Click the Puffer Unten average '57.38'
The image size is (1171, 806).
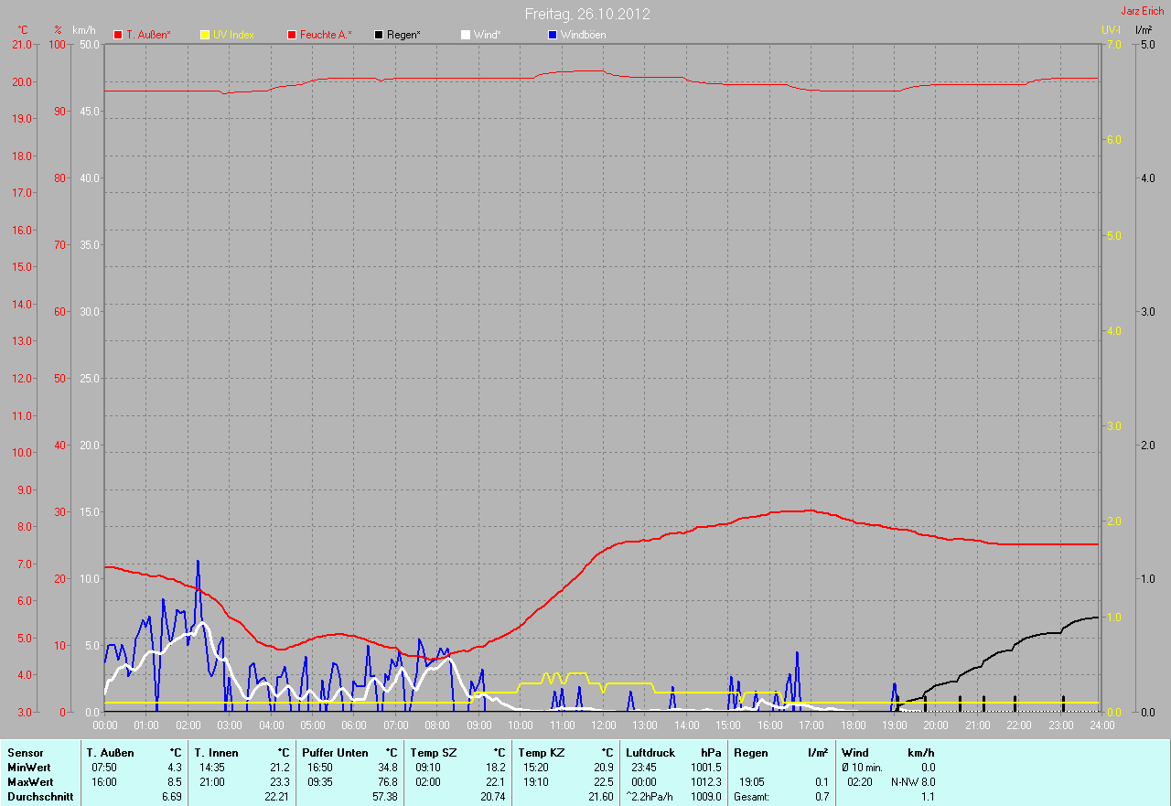tap(384, 797)
